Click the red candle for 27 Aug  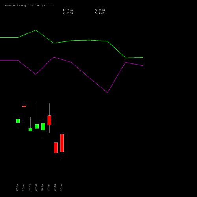(49, 121)
